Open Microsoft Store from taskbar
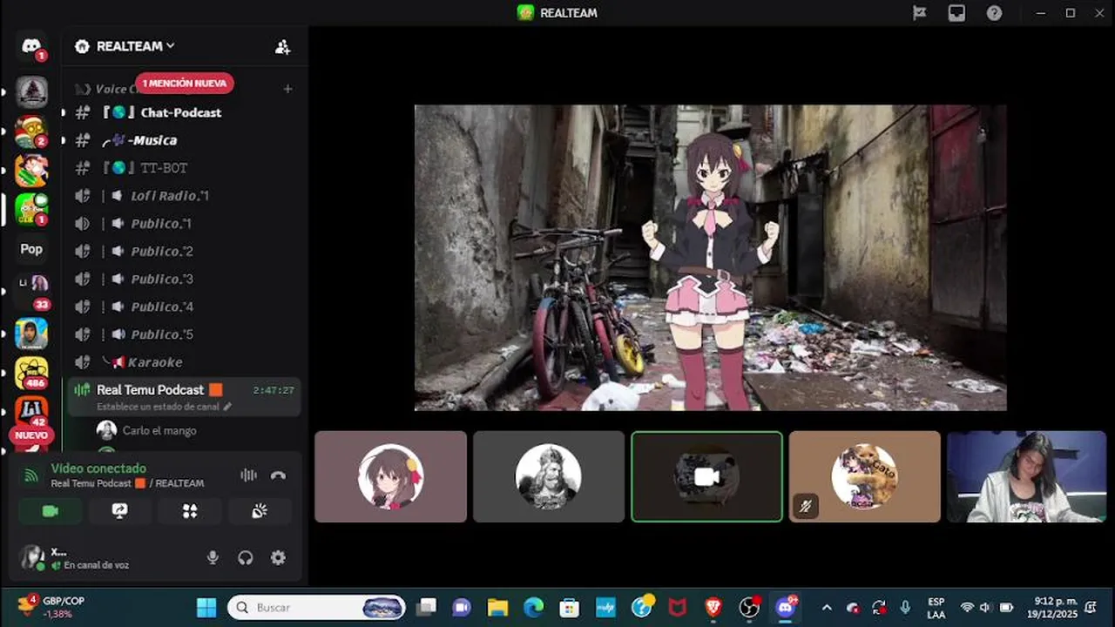1115x627 pixels. [570, 607]
